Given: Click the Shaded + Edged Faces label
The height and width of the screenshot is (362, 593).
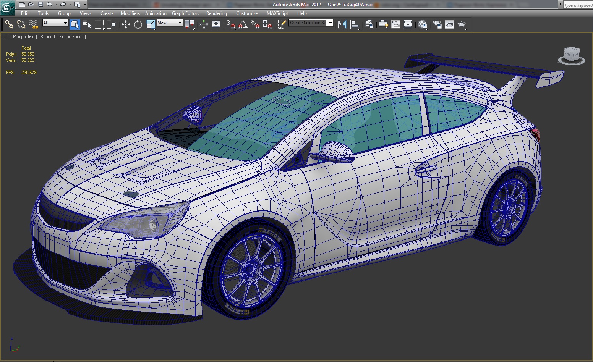Looking at the screenshot, I should click(62, 37).
